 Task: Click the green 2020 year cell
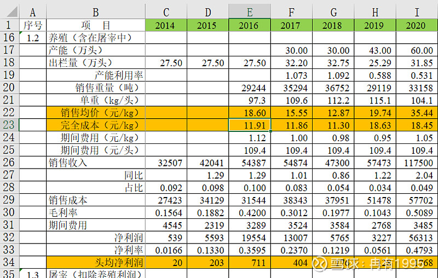pos(417,25)
